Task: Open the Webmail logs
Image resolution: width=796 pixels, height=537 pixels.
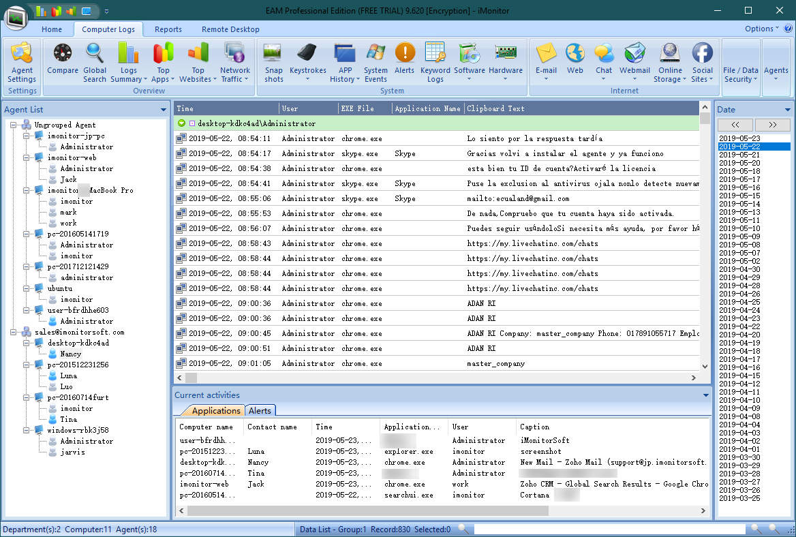Action: pyautogui.click(x=634, y=63)
